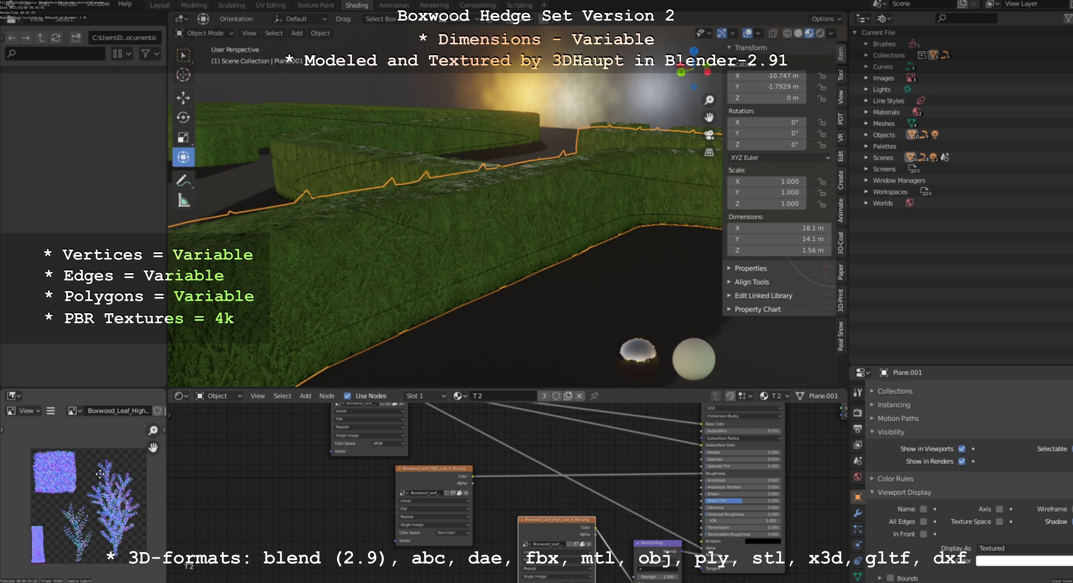Adjust Subsurface value slider in node
The height and width of the screenshot is (583, 1073).
[743, 431]
